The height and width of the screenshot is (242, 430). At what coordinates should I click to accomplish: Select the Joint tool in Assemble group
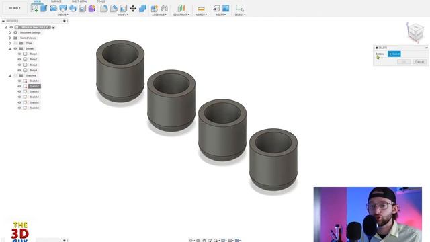(164, 9)
